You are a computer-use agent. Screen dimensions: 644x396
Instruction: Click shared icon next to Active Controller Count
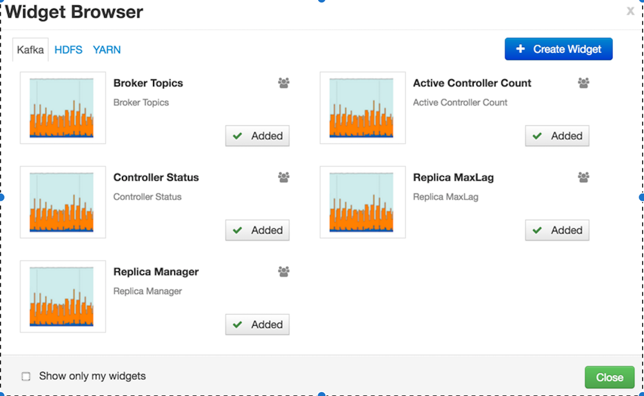[x=583, y=83]
